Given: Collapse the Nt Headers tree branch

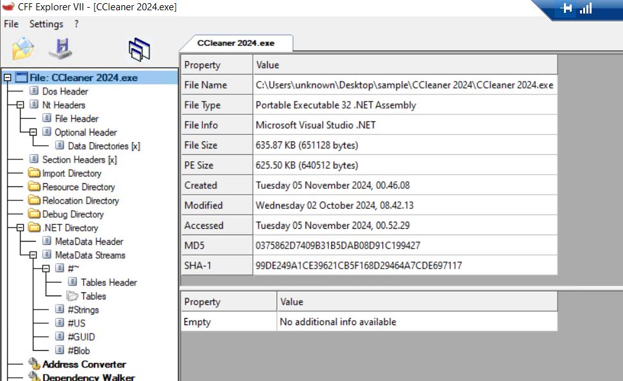Looking at the screenshot, I should pos(21,105).
